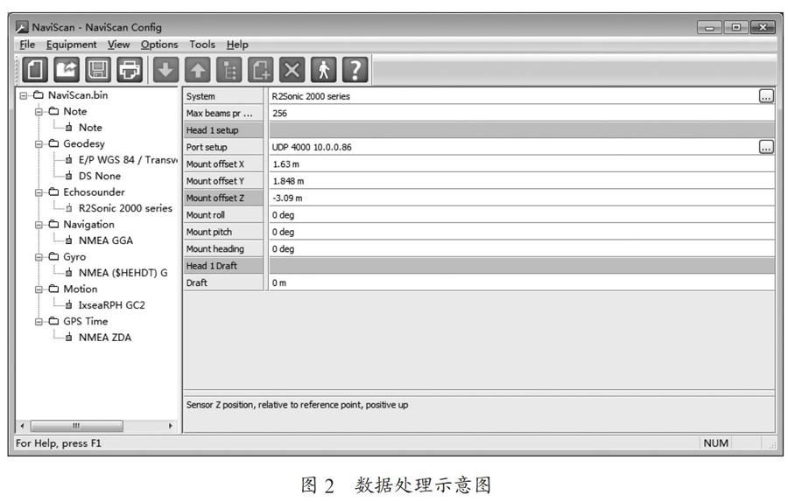Collapse the Navigation folder node

(39, 225)
